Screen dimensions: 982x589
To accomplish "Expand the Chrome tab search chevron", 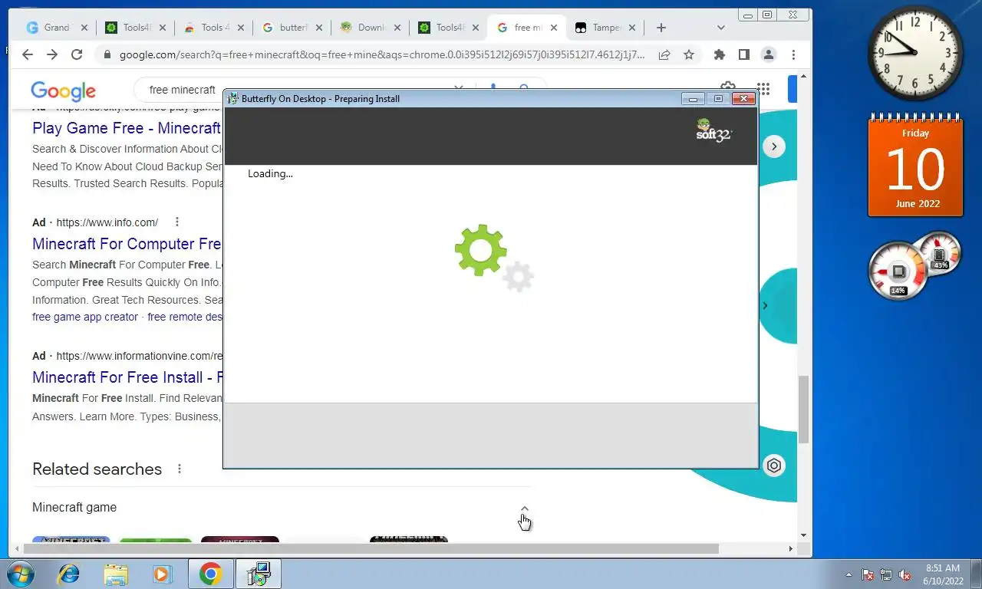I will click(720, 28).
